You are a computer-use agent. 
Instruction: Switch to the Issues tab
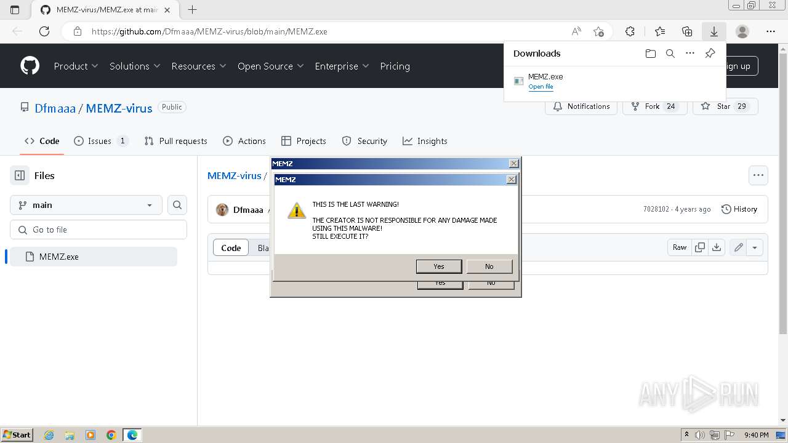[x=101, y=141]
